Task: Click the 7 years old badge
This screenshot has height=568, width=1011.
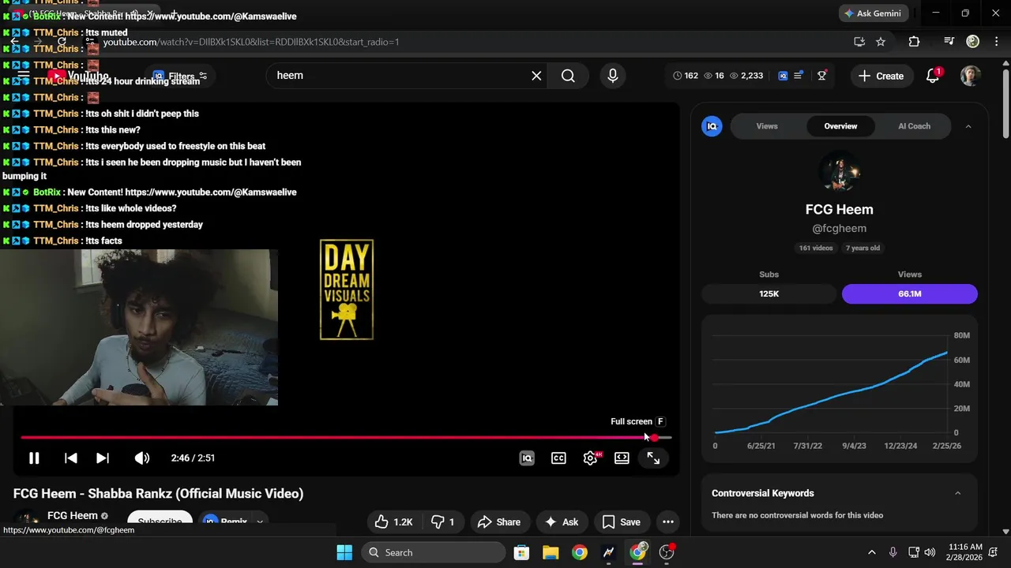Action: point(863,248)
